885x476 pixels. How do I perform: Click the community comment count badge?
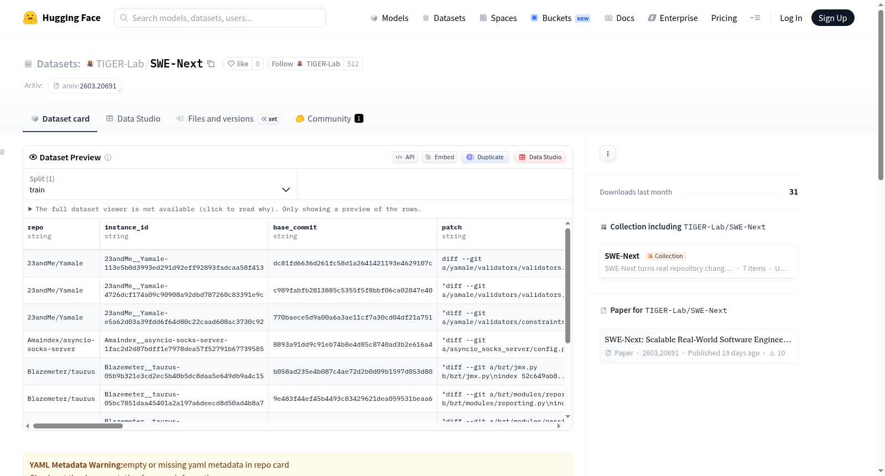pyautogui.click(x=359, y=118)
